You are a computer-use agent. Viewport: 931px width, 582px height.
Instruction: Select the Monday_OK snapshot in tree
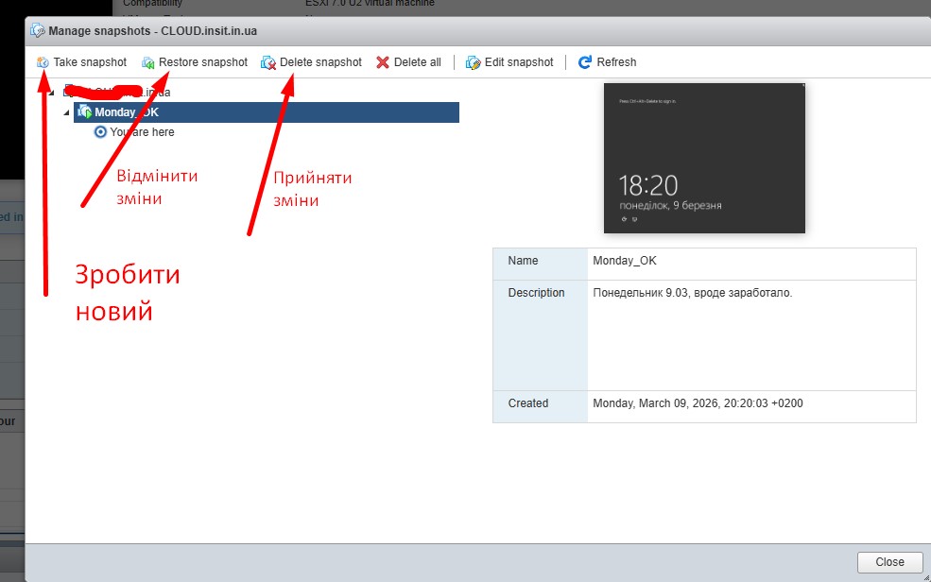pos(127,112)
